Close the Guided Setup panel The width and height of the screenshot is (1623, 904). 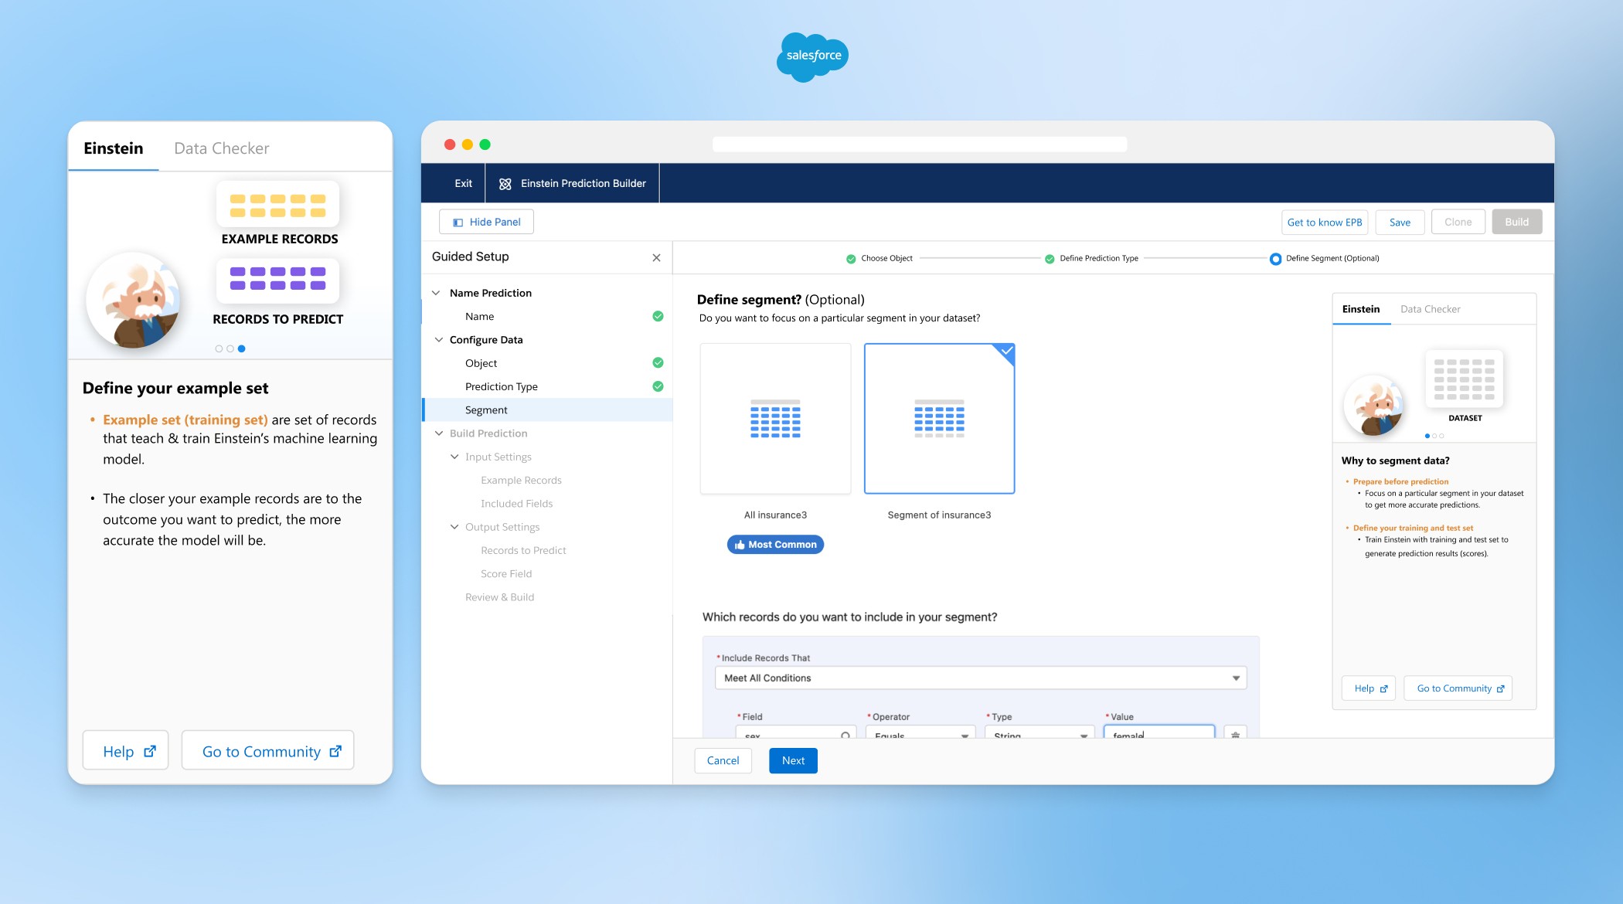(x=656, y=257)
